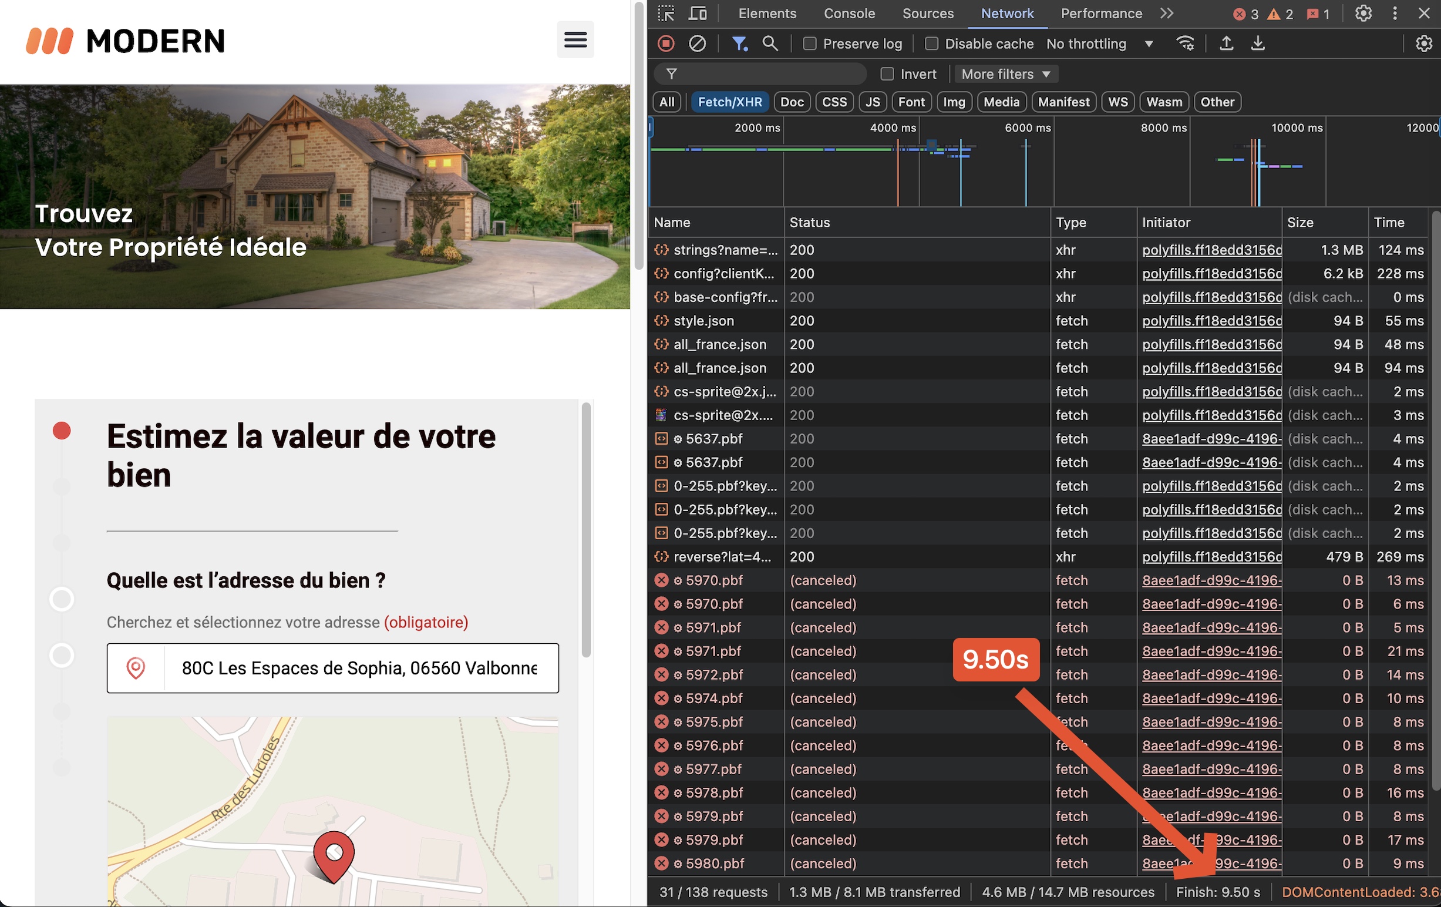Image resolution: width=1441 pixels, height=907 pixels.
Task: Toggle the Doc filter
Action: tap(792, 102)
